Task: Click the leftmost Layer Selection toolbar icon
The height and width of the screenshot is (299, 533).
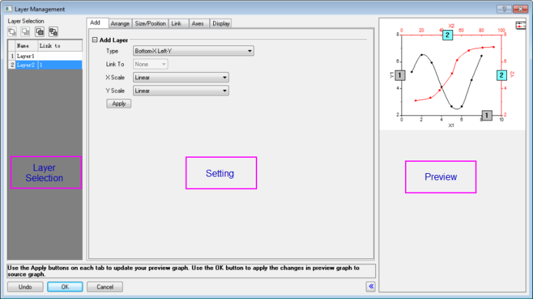Action: tap(12, 31)
